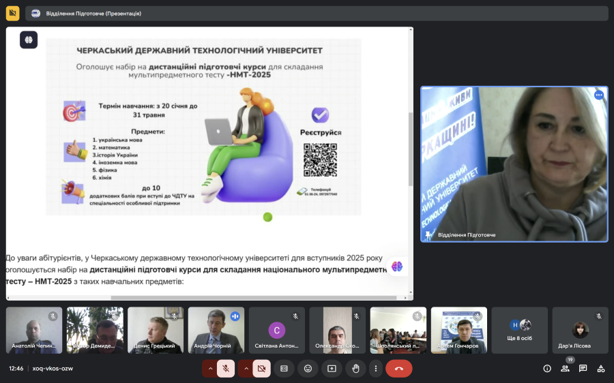Select the Віктор Демиде participant tile

pyautogui.click(x=95, y=331)
